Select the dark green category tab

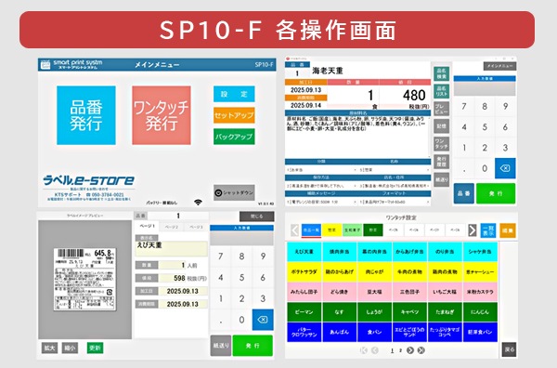(373, 230)
